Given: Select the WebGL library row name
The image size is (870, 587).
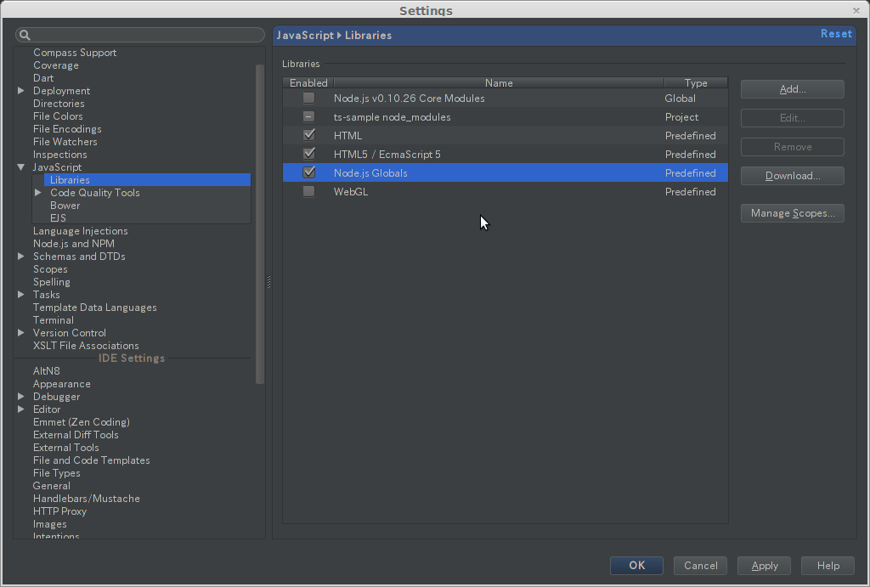Looking at the screenshot, I should pyautogui.click(x=351, y=192).
